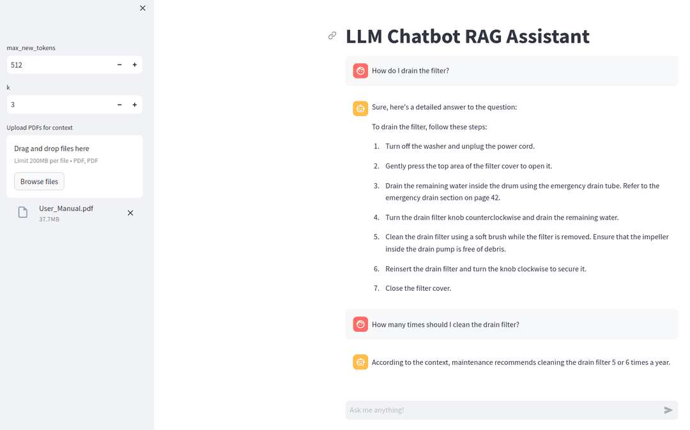Viewport: 690px width, 430px height.
Task: Increase max_new_tokens with the plus button
Action: [134, 64]
